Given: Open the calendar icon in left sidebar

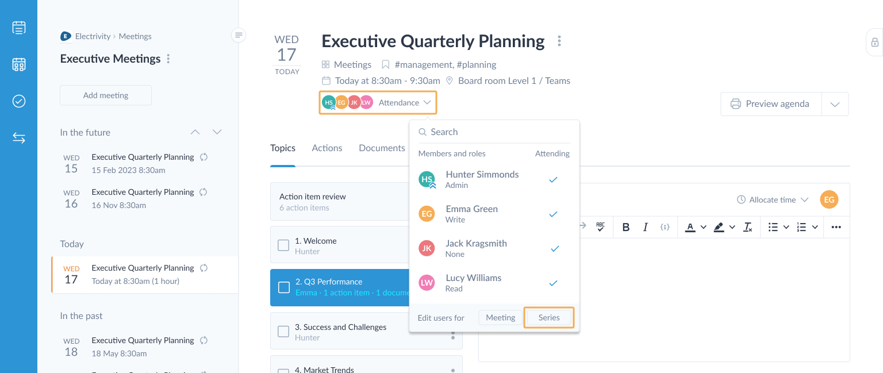Looking at the screenshot, I should pos(19,64).
